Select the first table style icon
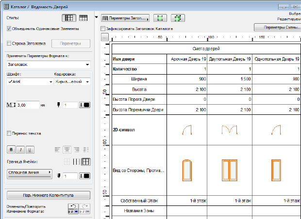This screenshot has width=301, height=219. (69, 18)
